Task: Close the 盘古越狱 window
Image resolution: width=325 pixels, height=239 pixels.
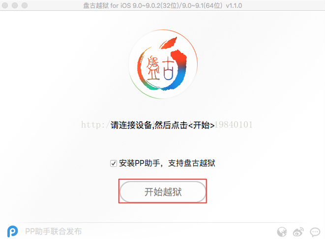Action: [x=5, y=5]
